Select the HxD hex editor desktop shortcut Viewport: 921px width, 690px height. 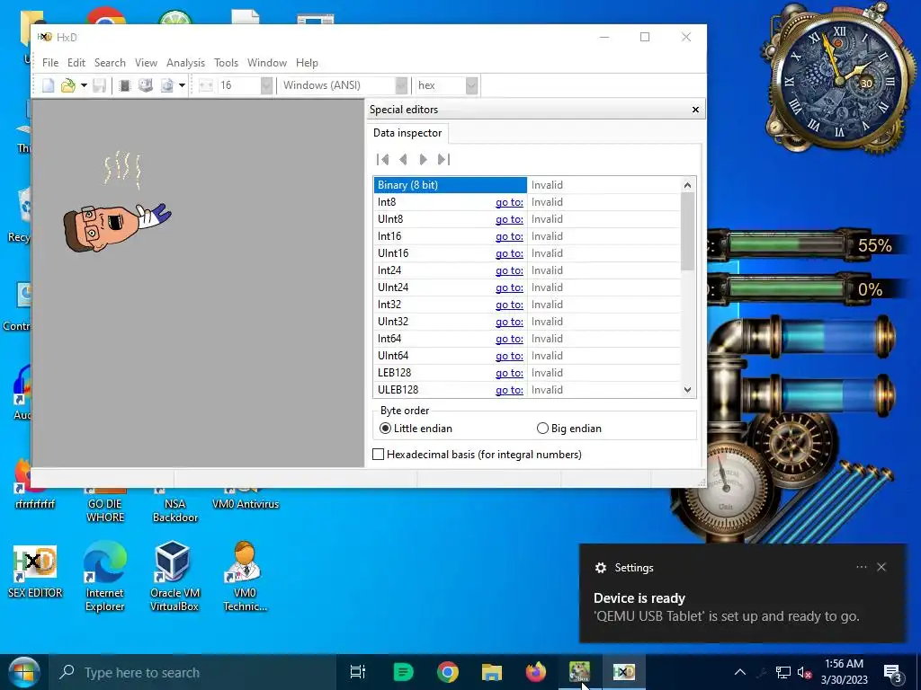click(x=35, y=571)
